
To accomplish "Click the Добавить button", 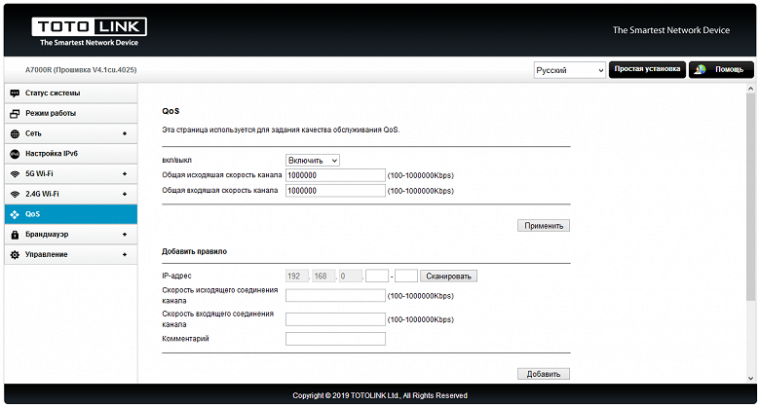I will (544, 374).
